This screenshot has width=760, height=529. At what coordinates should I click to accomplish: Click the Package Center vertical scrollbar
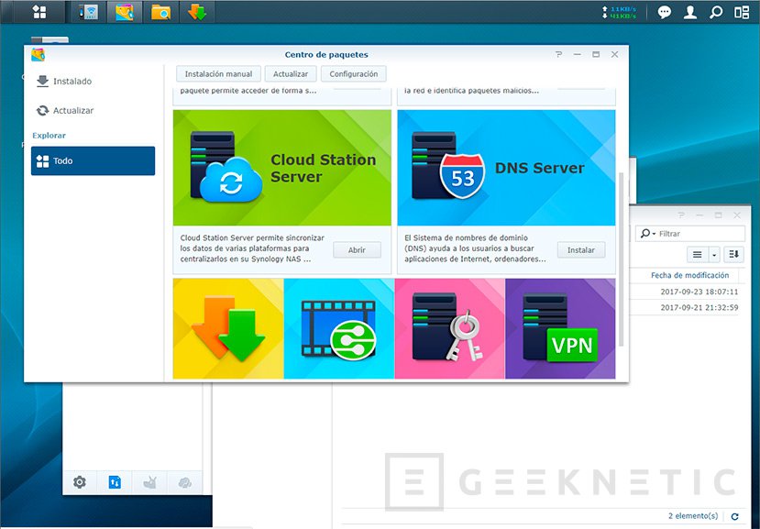pyautogui.click(x=622, y=259)
